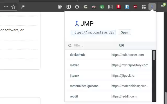
Task: Click the search magnifier icon
Action: pyautogui.click(x=70, y=45)
